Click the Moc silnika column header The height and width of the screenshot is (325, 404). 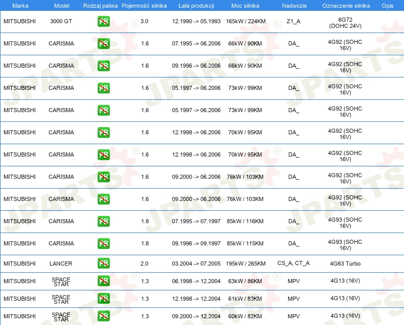(245, 6)
